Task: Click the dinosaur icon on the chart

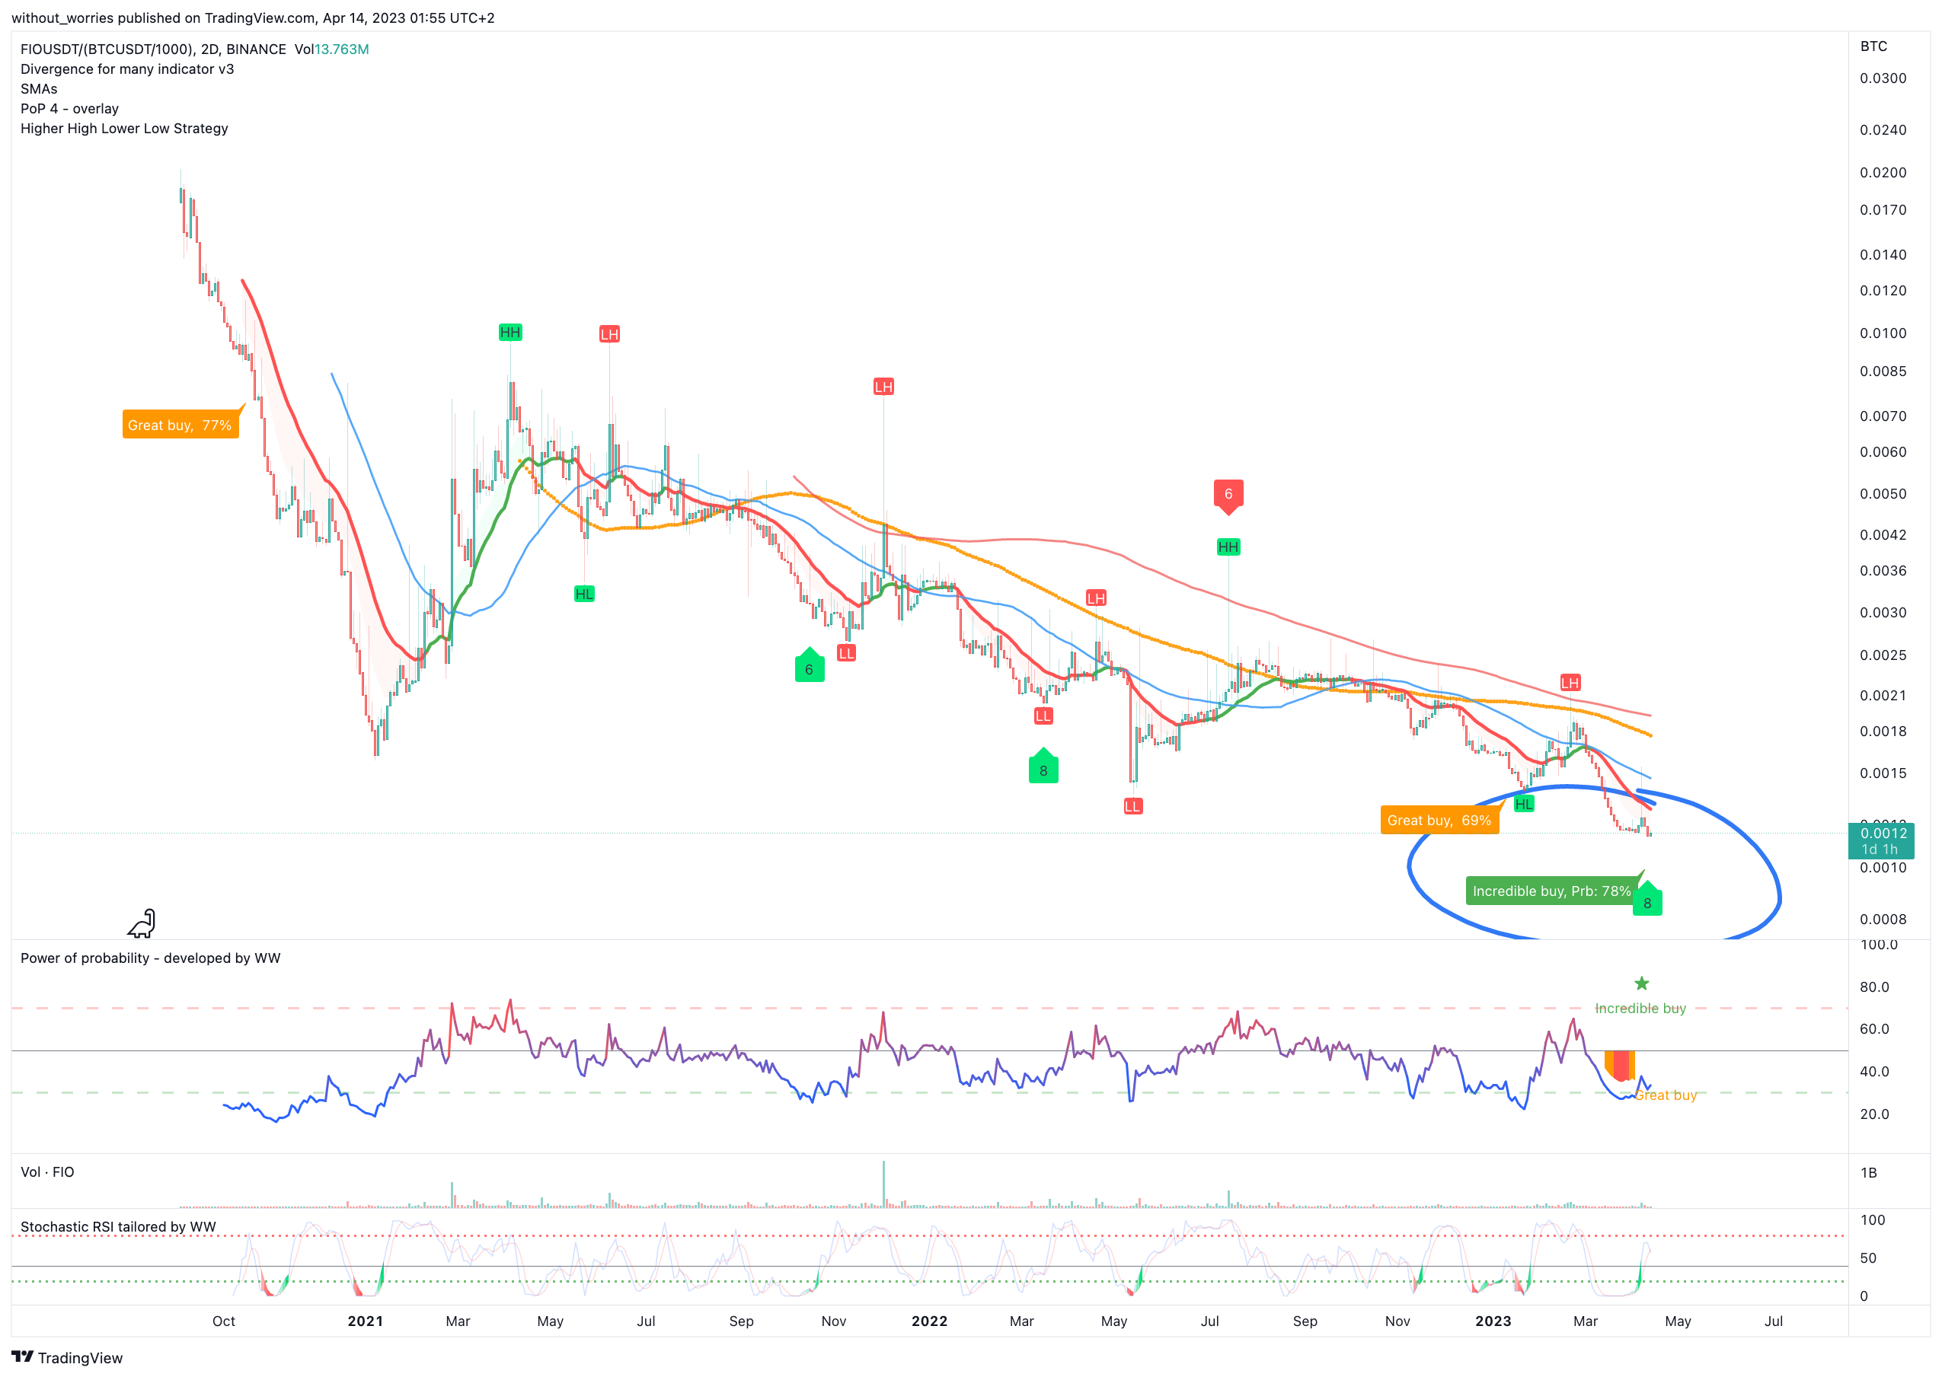Action: tap(142, 924)
